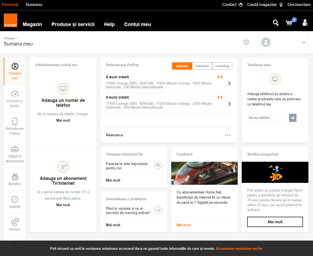This screenshot has width=313, height=256.
Task: Click the Orange logo
Action: click(x=11, y=20)
